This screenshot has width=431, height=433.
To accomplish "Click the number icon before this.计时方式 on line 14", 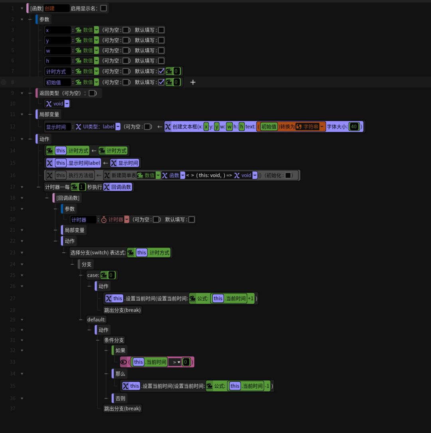I will (49, 150).
